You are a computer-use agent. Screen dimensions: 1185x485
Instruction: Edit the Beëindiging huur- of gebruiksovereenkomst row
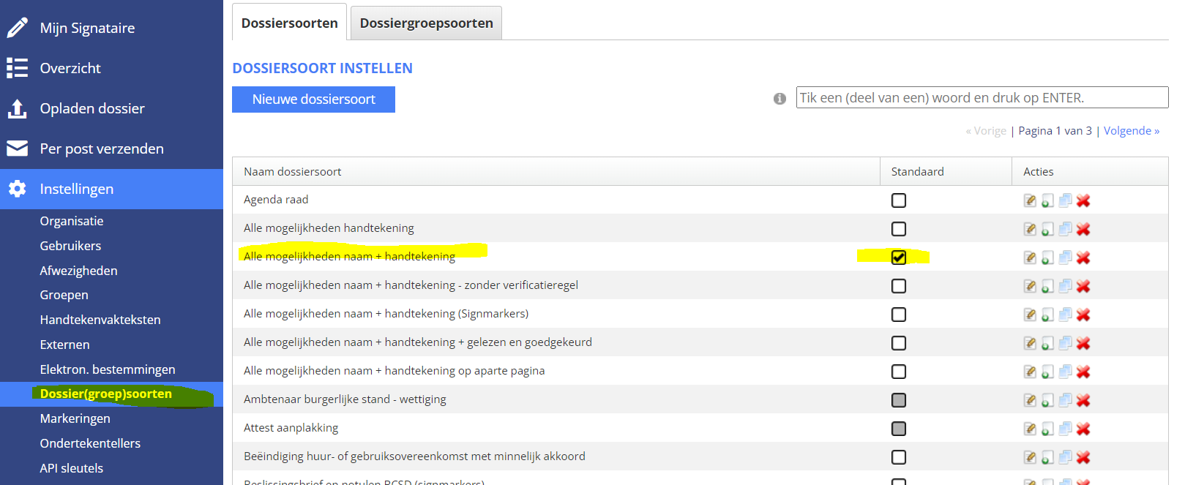pos(1030,457)
